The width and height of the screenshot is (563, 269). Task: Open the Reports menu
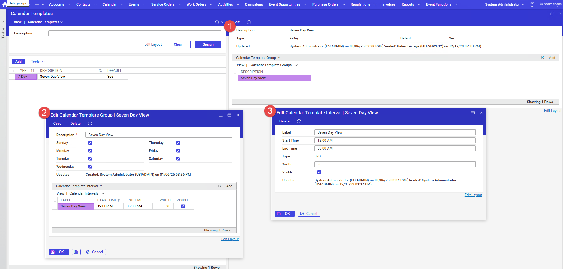(408, 4)
